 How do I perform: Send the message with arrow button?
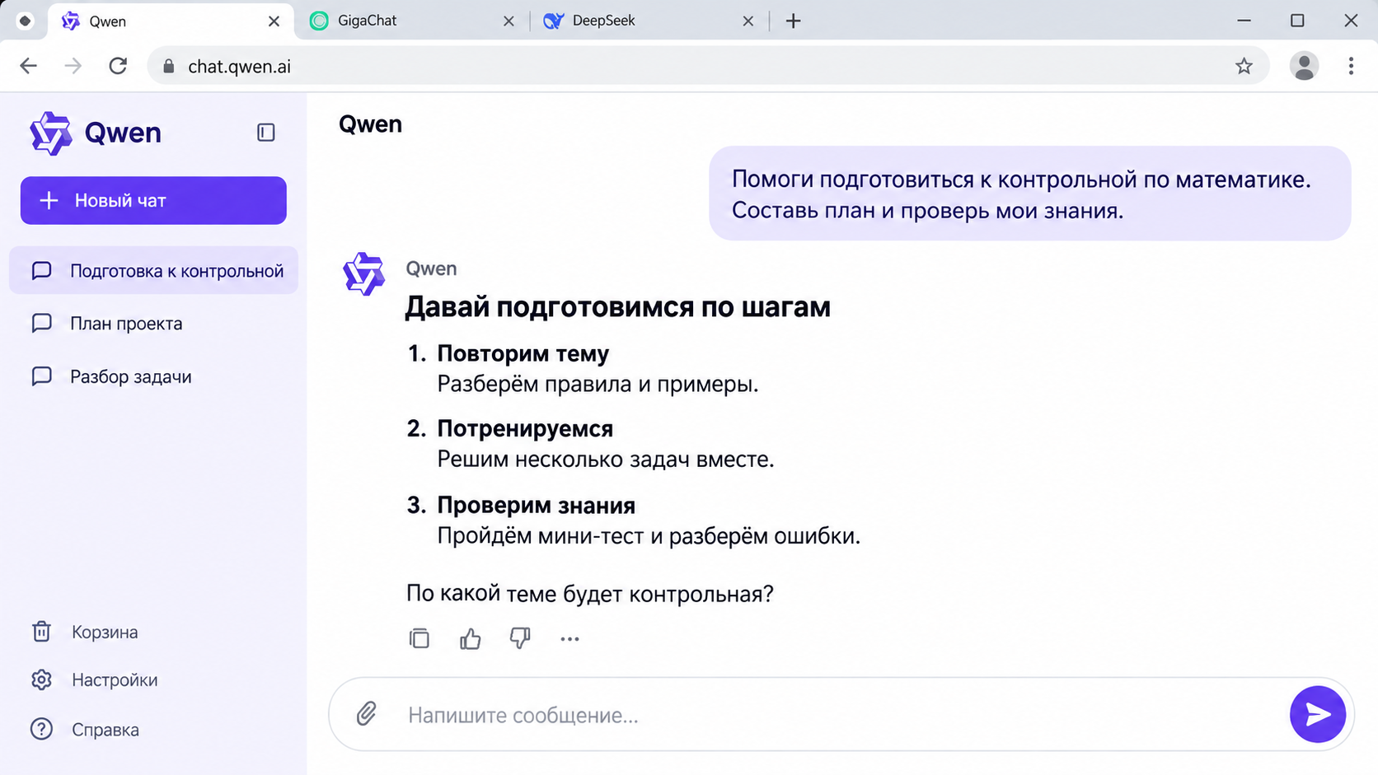[x=1317, y=714]
